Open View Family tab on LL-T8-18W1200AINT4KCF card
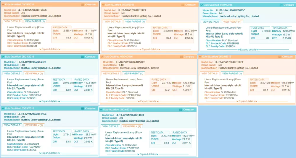Screen dimensions: 296x158 point(34,74)
